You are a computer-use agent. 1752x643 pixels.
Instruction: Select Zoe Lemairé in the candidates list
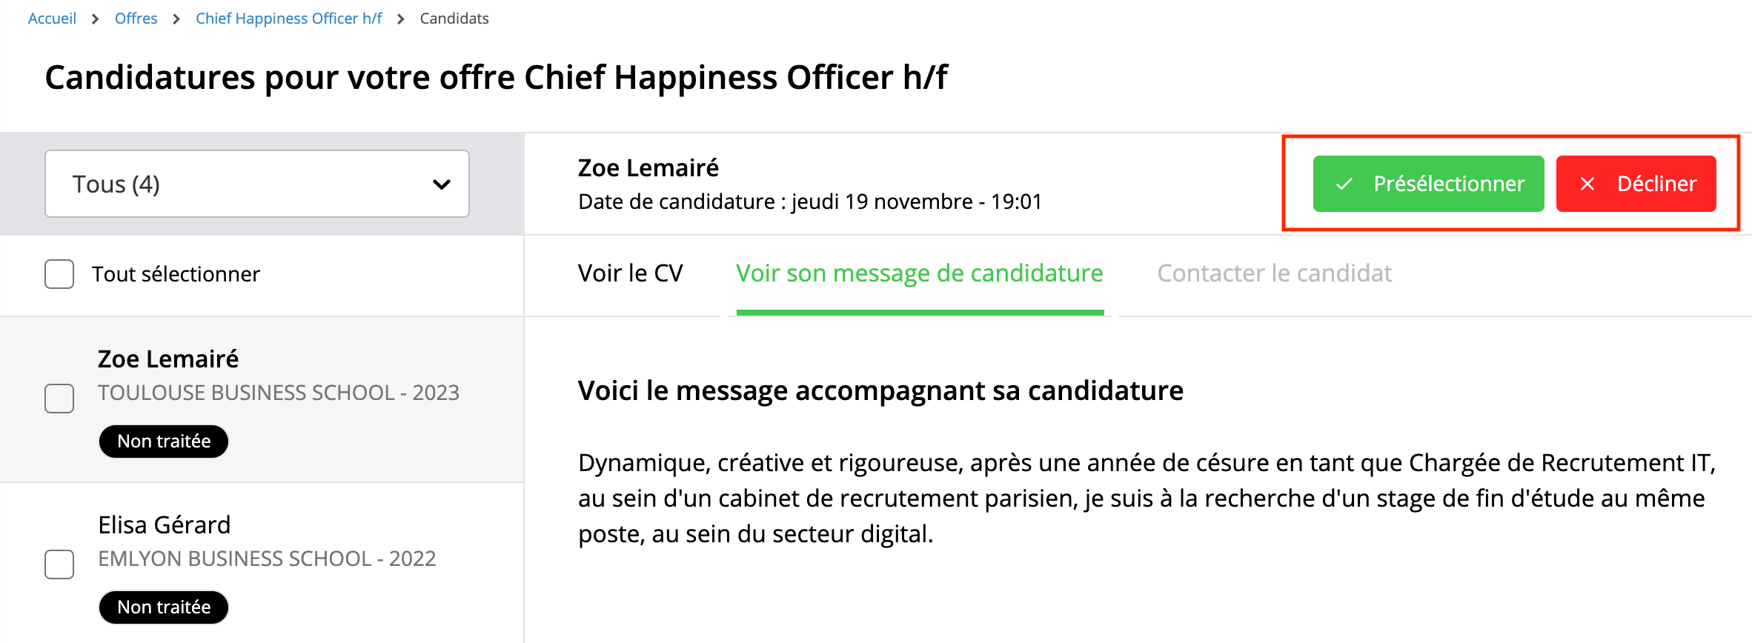(x=168, y=358)
